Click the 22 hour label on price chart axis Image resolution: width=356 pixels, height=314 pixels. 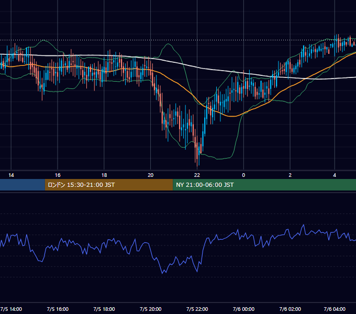coord(197,175)
